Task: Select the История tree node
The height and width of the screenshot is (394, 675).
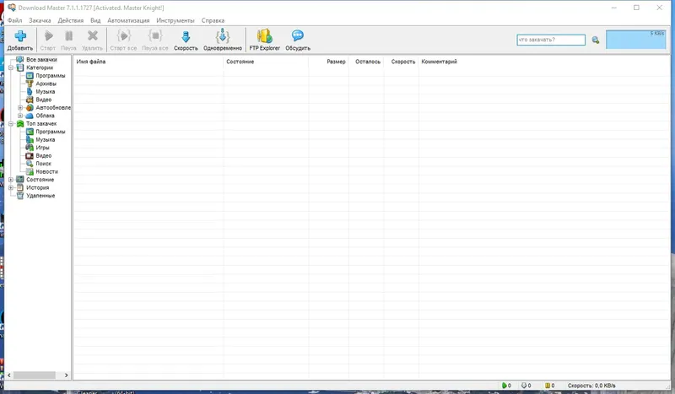Action: (37, 188)
